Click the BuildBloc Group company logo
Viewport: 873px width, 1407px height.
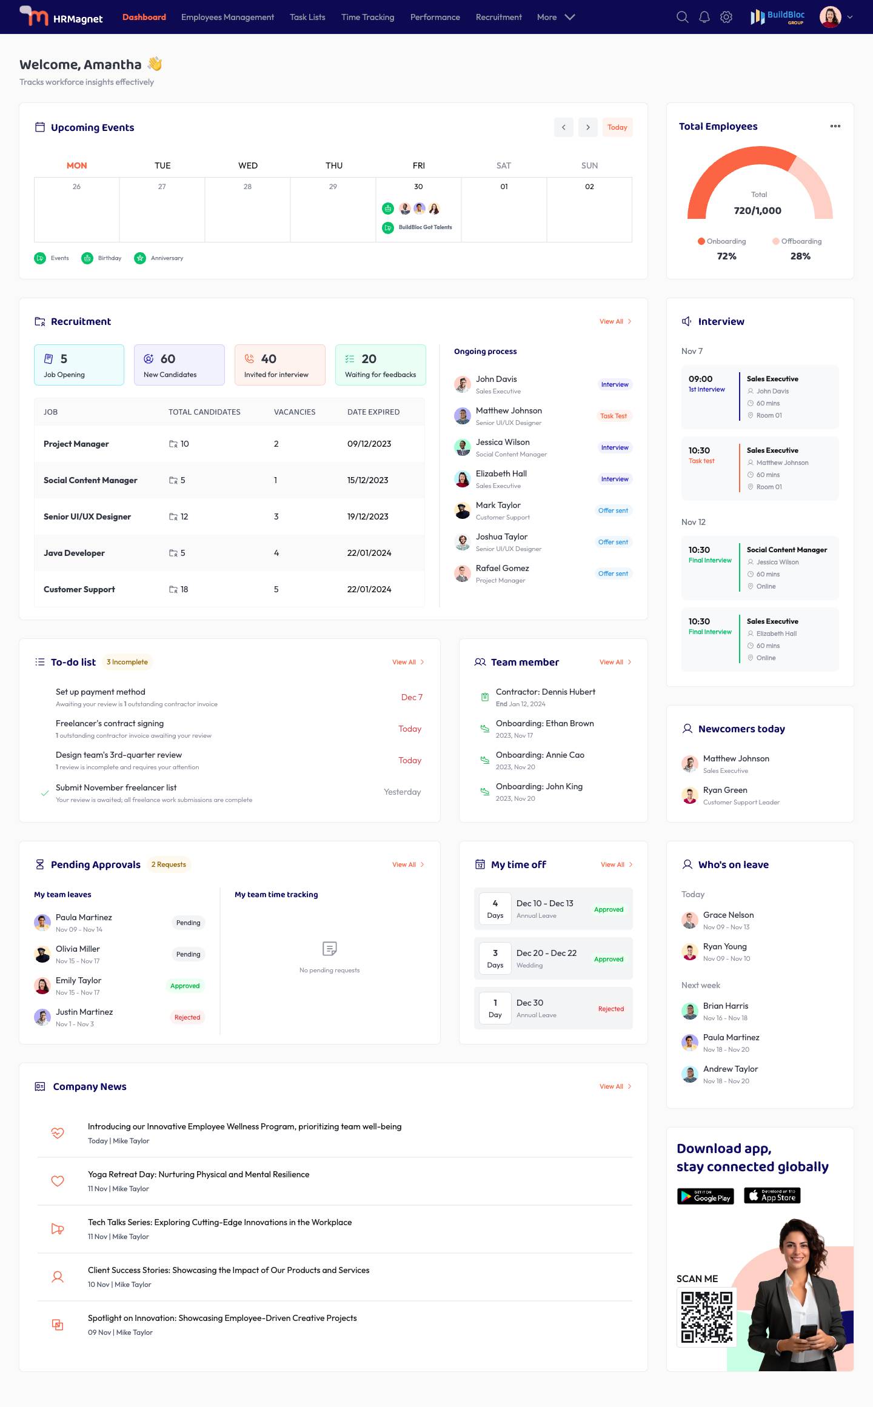[x=777, y=17]
